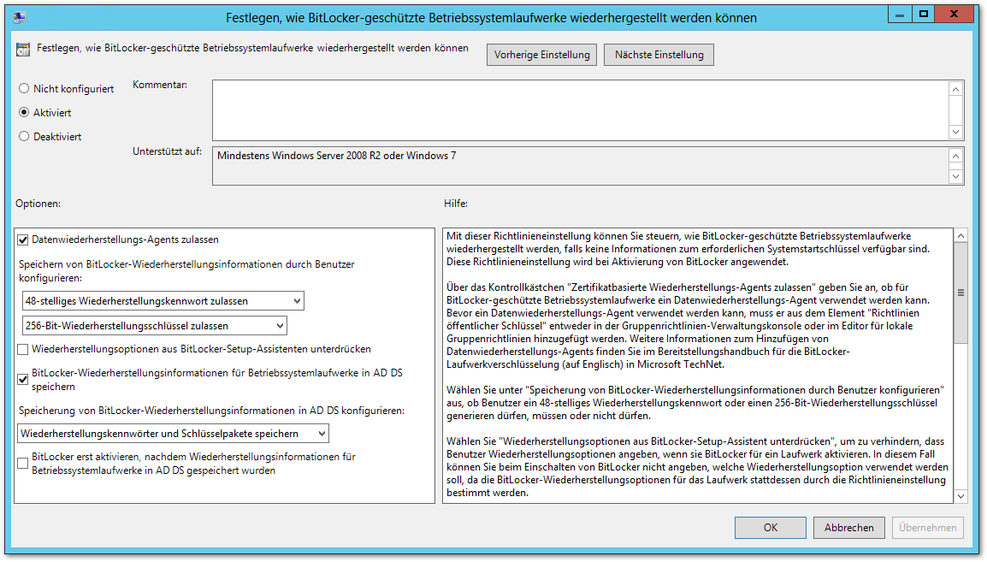
Task: Choose the 'Deaktiviert' radio button
Action: 24,136
